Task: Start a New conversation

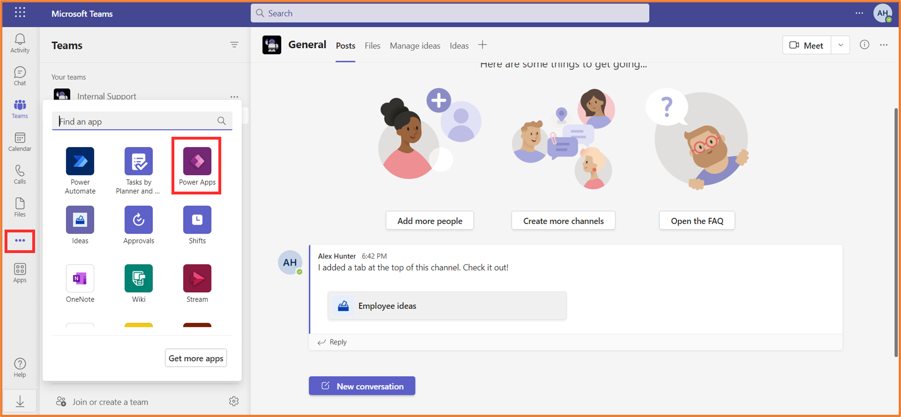Action: click(362, 386)
